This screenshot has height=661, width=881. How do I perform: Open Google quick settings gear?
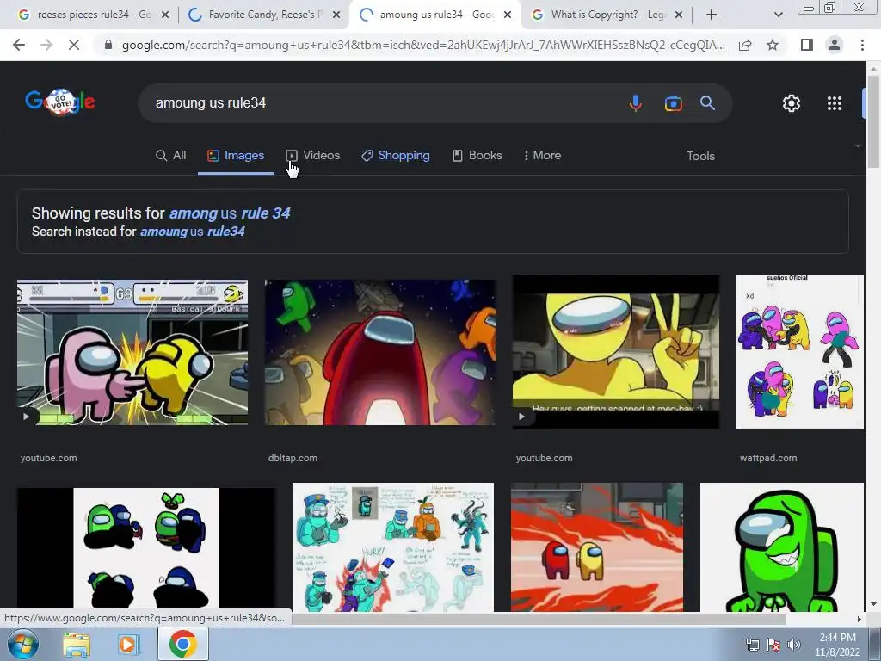tap(792, 103)
